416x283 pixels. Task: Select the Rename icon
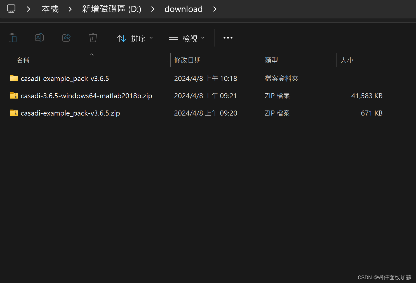(x=39, y=38)
